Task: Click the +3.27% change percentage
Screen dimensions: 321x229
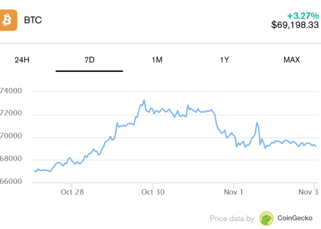Action: coord(303,16)
